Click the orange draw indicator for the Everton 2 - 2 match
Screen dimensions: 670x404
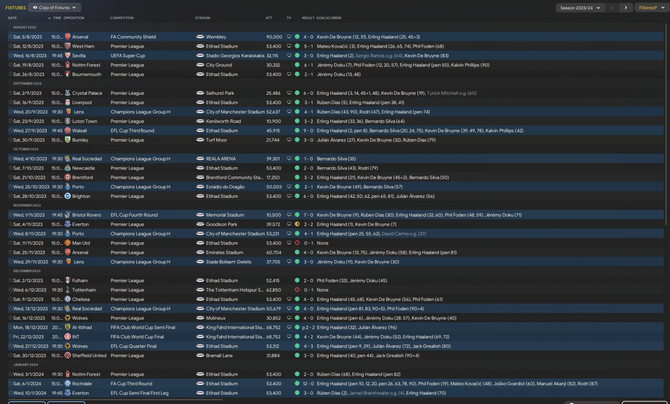(x=297, y=225)
